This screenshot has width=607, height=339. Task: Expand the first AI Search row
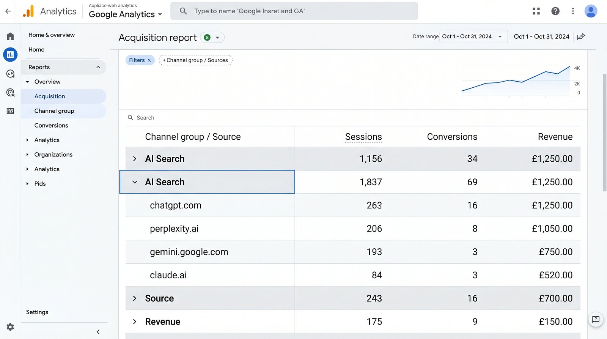click(x=135, y=159)
